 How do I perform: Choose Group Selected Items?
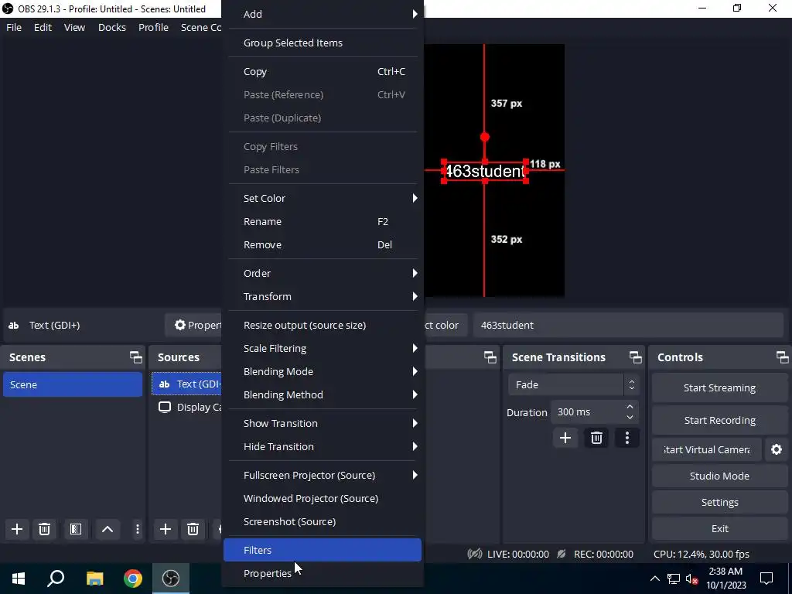[323, 43]
